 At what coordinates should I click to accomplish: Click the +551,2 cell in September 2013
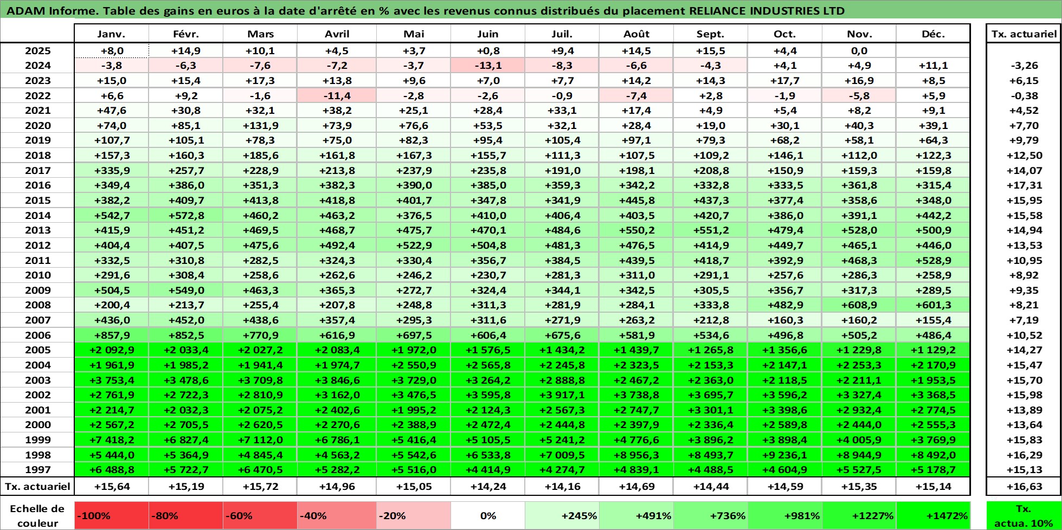(x=711, y=230)
